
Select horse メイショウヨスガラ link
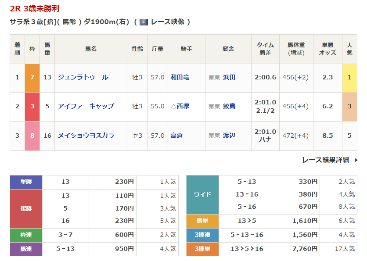coord(86,136)
